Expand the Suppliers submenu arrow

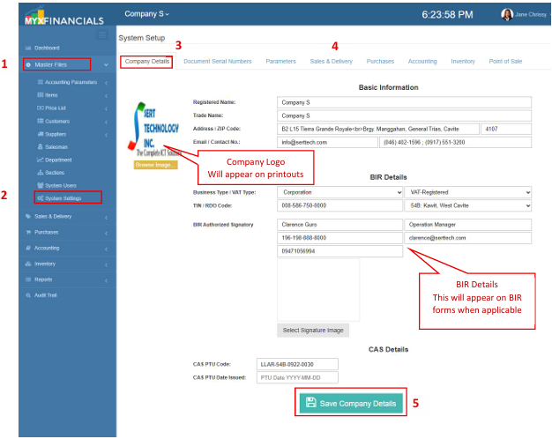(106, 135)
